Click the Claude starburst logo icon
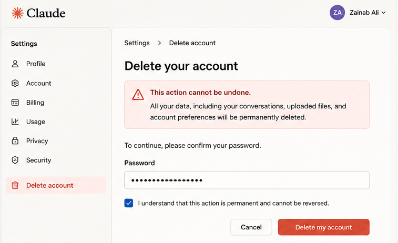Screen dimensions: 398x243 pos(17,13)
